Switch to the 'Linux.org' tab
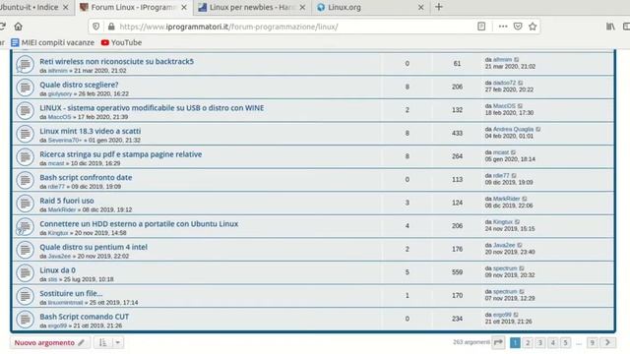The image size is (630, 354). tap(370, 7)
